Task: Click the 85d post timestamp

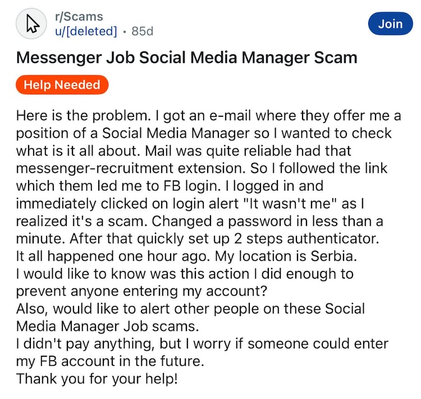Action: [x=143, y=31]
